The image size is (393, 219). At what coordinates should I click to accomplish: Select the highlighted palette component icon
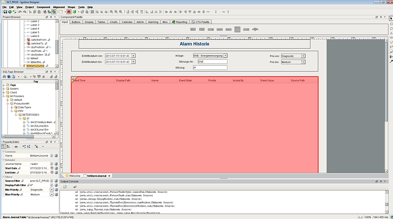238,29
